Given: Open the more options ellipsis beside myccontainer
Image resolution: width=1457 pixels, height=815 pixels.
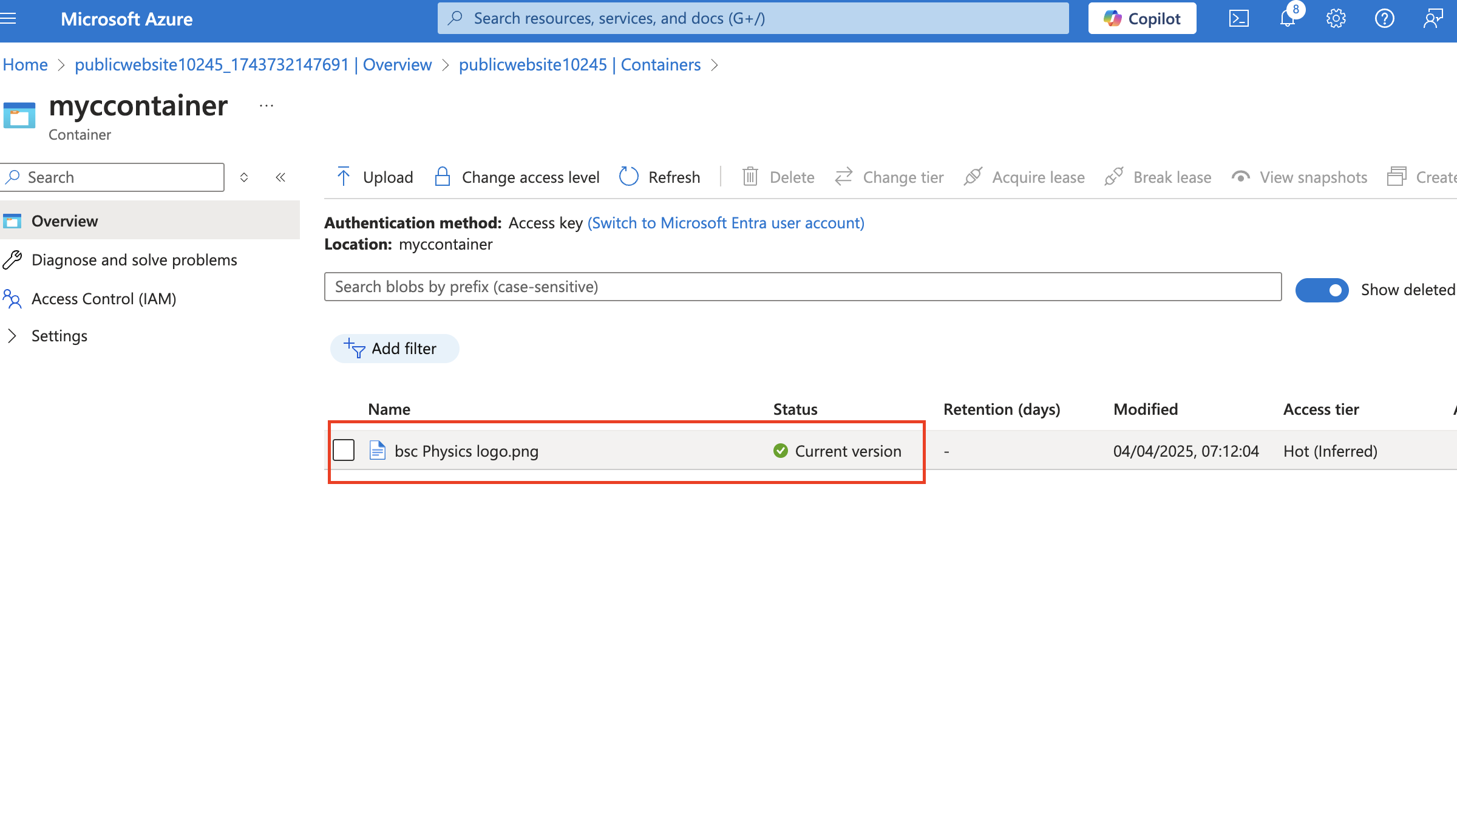Looking at the screenshot, I should pos(267,106).
